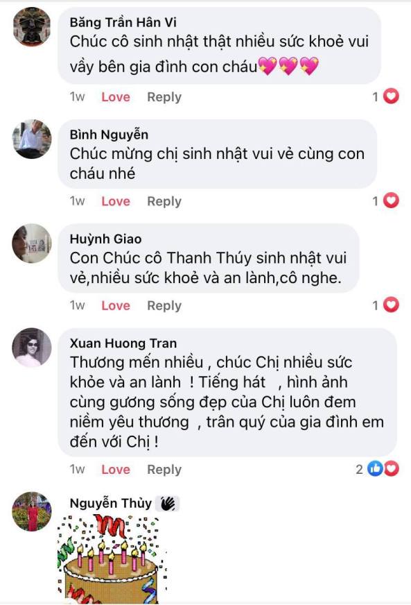Open Huỳnh Giao's profile photo
Viewport: 411px width, 605px height.
pos(32,243)
